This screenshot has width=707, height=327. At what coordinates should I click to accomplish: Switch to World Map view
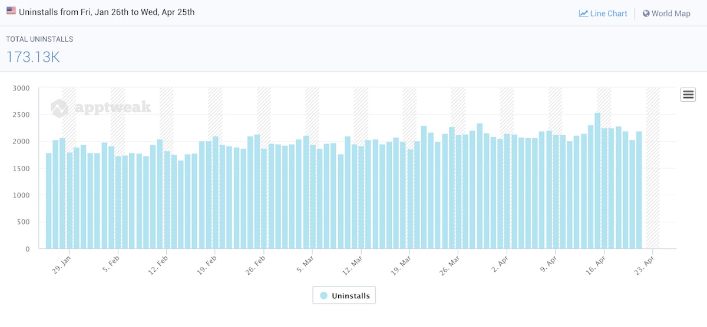coord(670,14)
